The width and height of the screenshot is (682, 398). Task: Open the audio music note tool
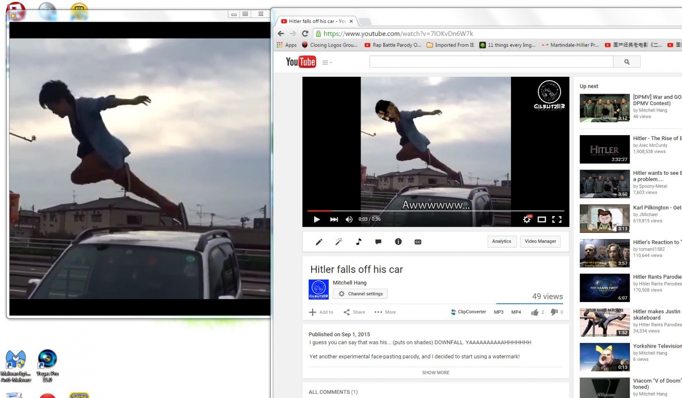(x=358, y=242)
